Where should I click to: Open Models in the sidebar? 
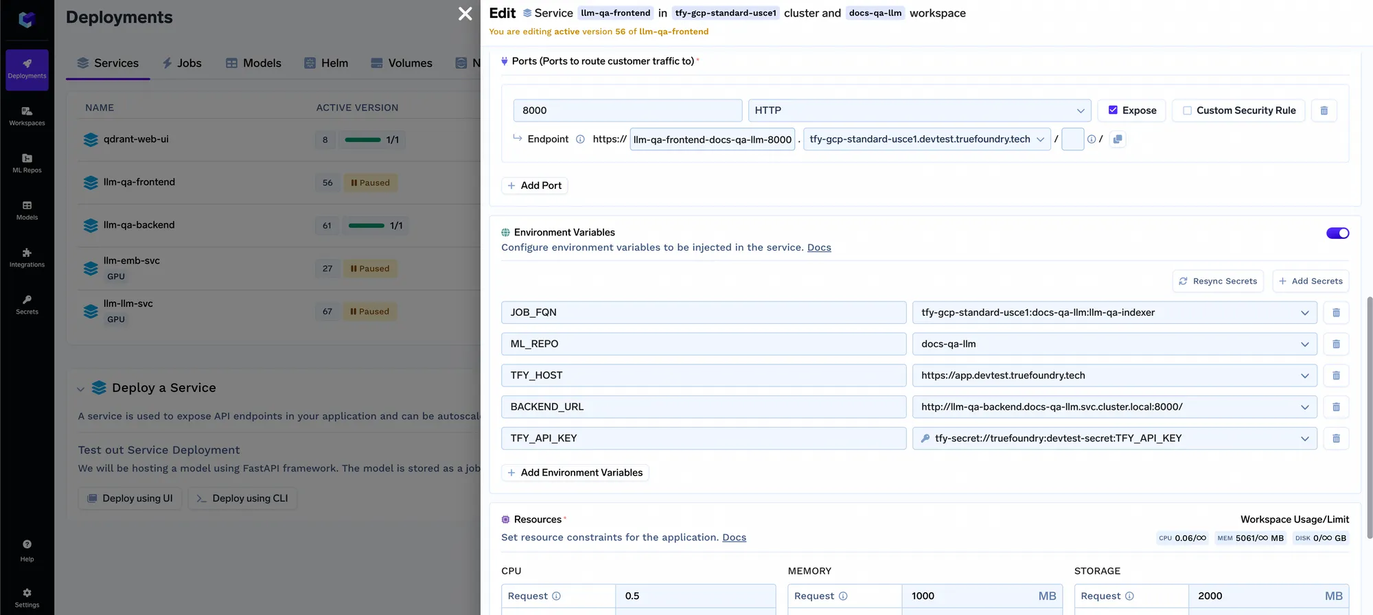point(27,211)
